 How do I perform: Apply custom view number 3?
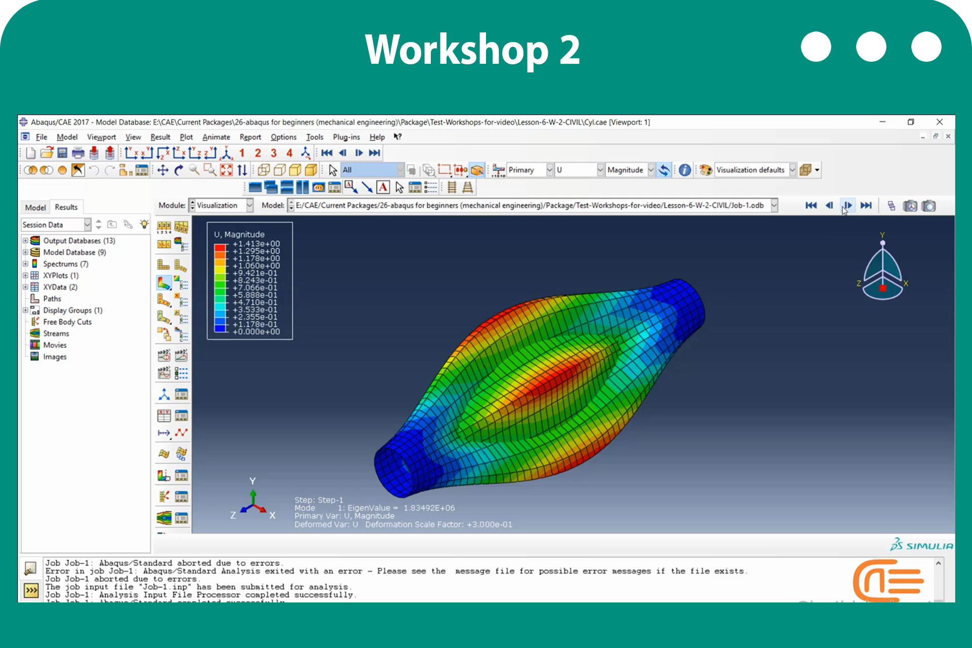(x=273, y=153)
